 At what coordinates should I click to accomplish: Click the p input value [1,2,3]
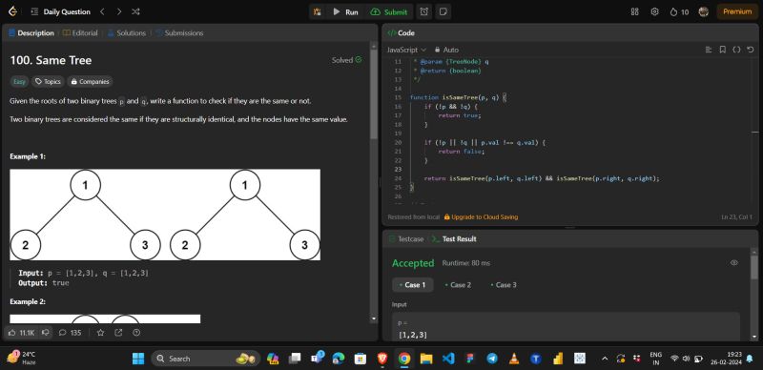pyautogui.click(x=413, y=335)
